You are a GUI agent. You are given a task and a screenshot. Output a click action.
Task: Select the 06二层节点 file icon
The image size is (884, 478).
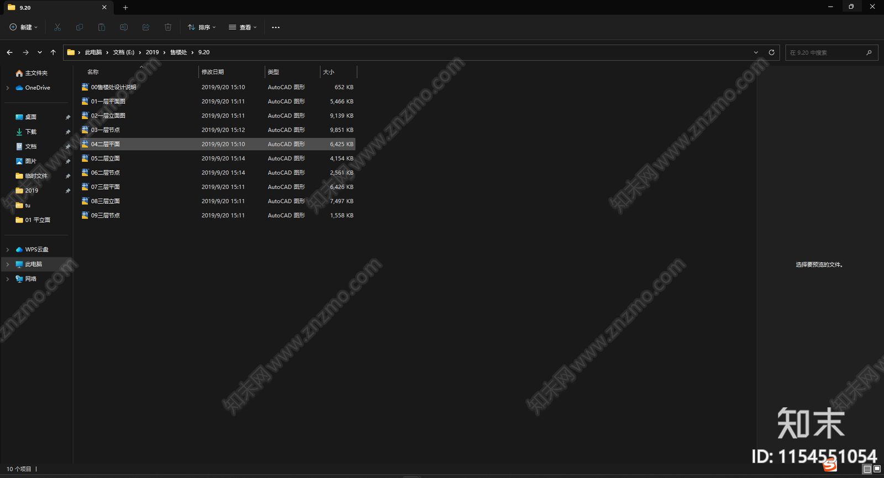(x=85, y=173)
